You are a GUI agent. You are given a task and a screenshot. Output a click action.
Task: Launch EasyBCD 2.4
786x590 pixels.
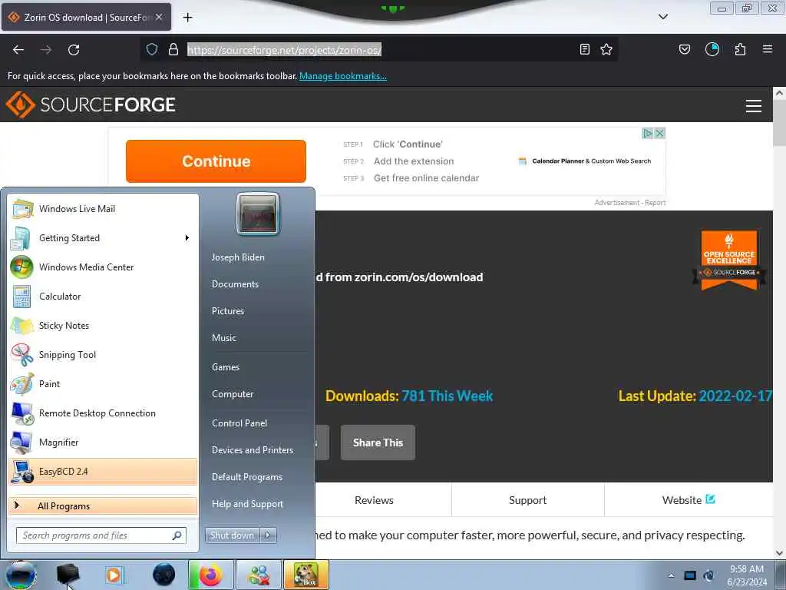(x=103, y=472)
